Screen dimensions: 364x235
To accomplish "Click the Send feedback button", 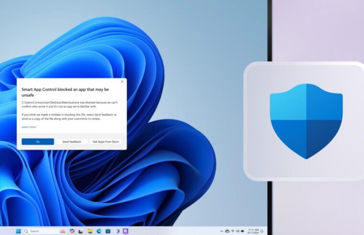I will [72, 141].
